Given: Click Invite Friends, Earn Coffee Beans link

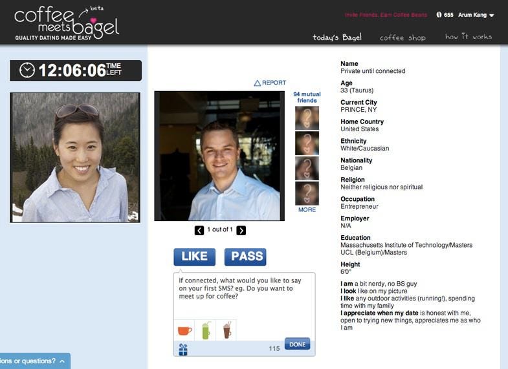Looking at the screenshot, I should pos(386,15).
